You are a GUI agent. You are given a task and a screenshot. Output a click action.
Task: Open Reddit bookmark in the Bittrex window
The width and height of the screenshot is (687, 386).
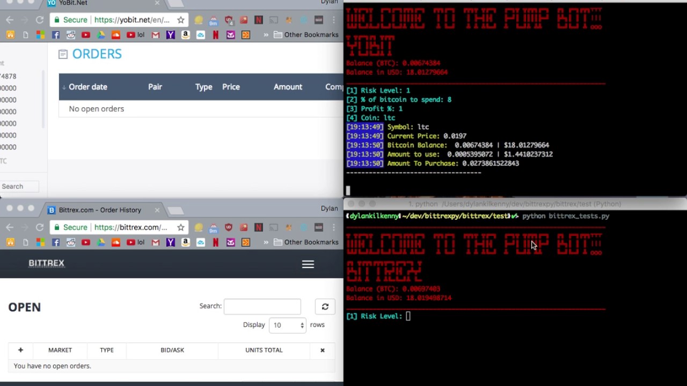point(71,242)
